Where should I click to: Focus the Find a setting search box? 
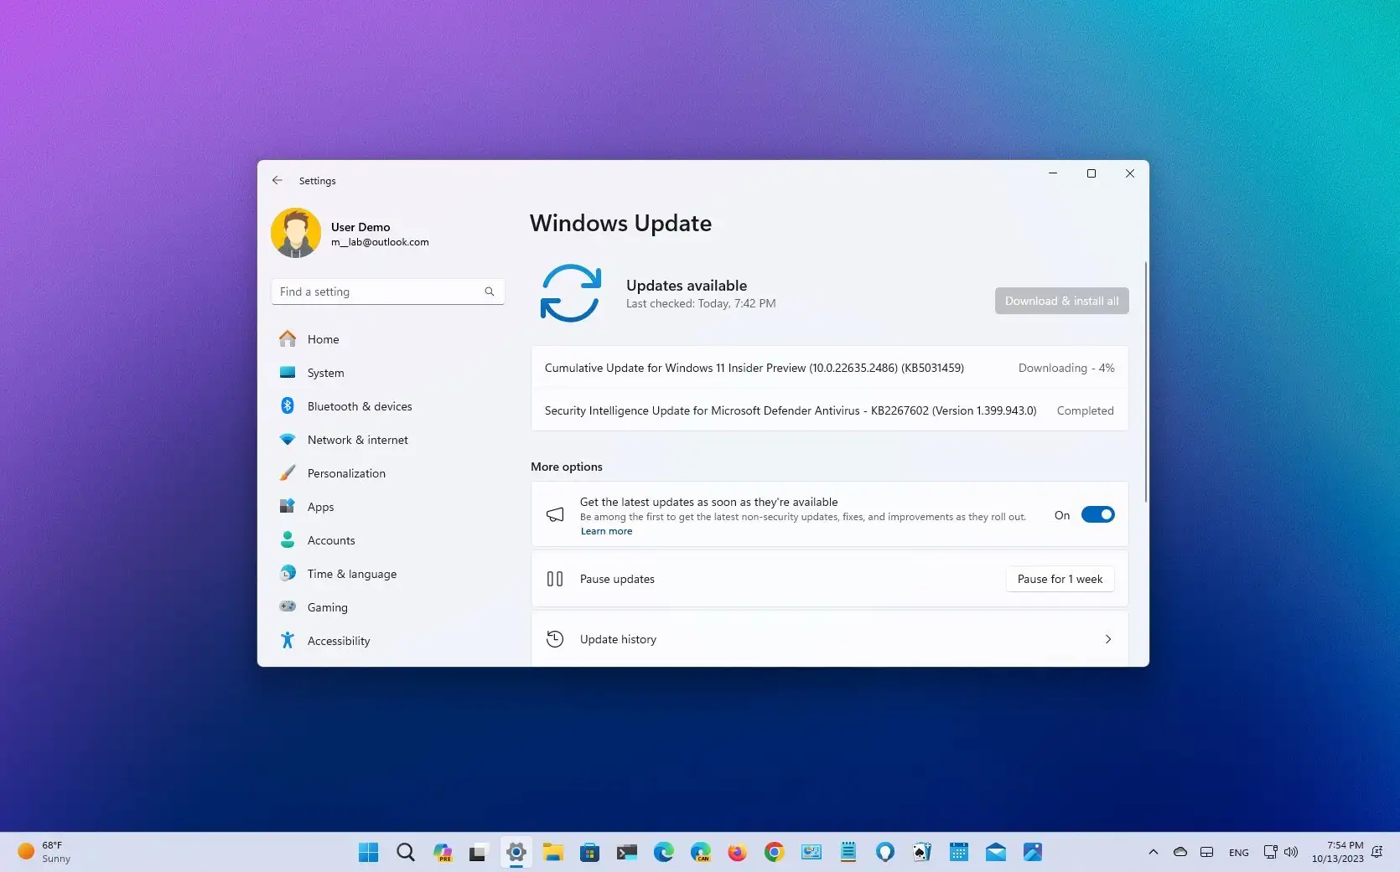point(388,292)
